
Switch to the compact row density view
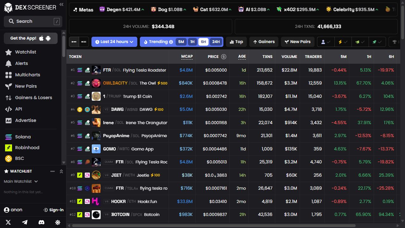point(74,42)
